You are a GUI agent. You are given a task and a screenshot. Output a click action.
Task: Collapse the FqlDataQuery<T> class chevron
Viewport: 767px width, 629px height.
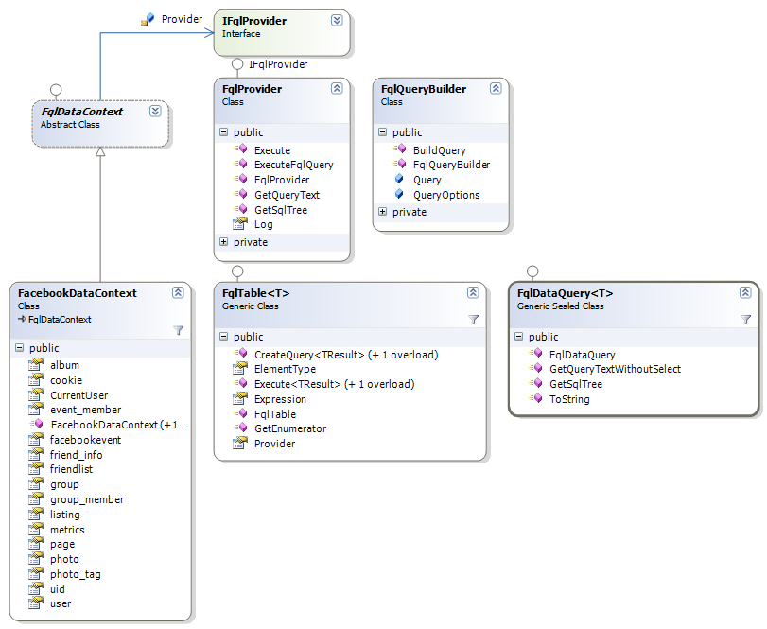click(745, 292)
